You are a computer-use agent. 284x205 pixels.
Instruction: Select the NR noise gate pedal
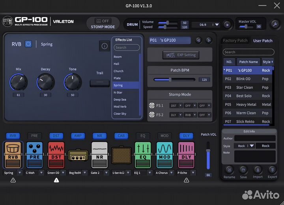coord(99,155)
